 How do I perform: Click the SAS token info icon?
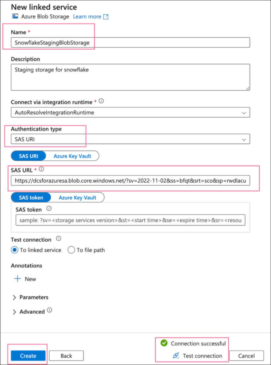click(49, 209)
